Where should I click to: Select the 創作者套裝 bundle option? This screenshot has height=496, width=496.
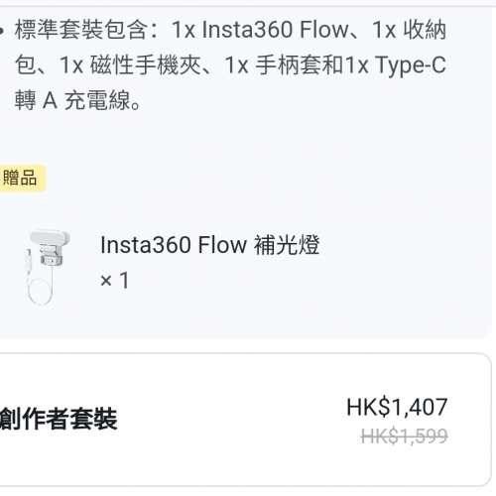[x=59, y=419]
